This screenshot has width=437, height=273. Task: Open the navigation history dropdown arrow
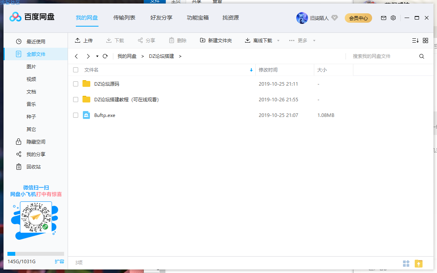tap(97, 56)
